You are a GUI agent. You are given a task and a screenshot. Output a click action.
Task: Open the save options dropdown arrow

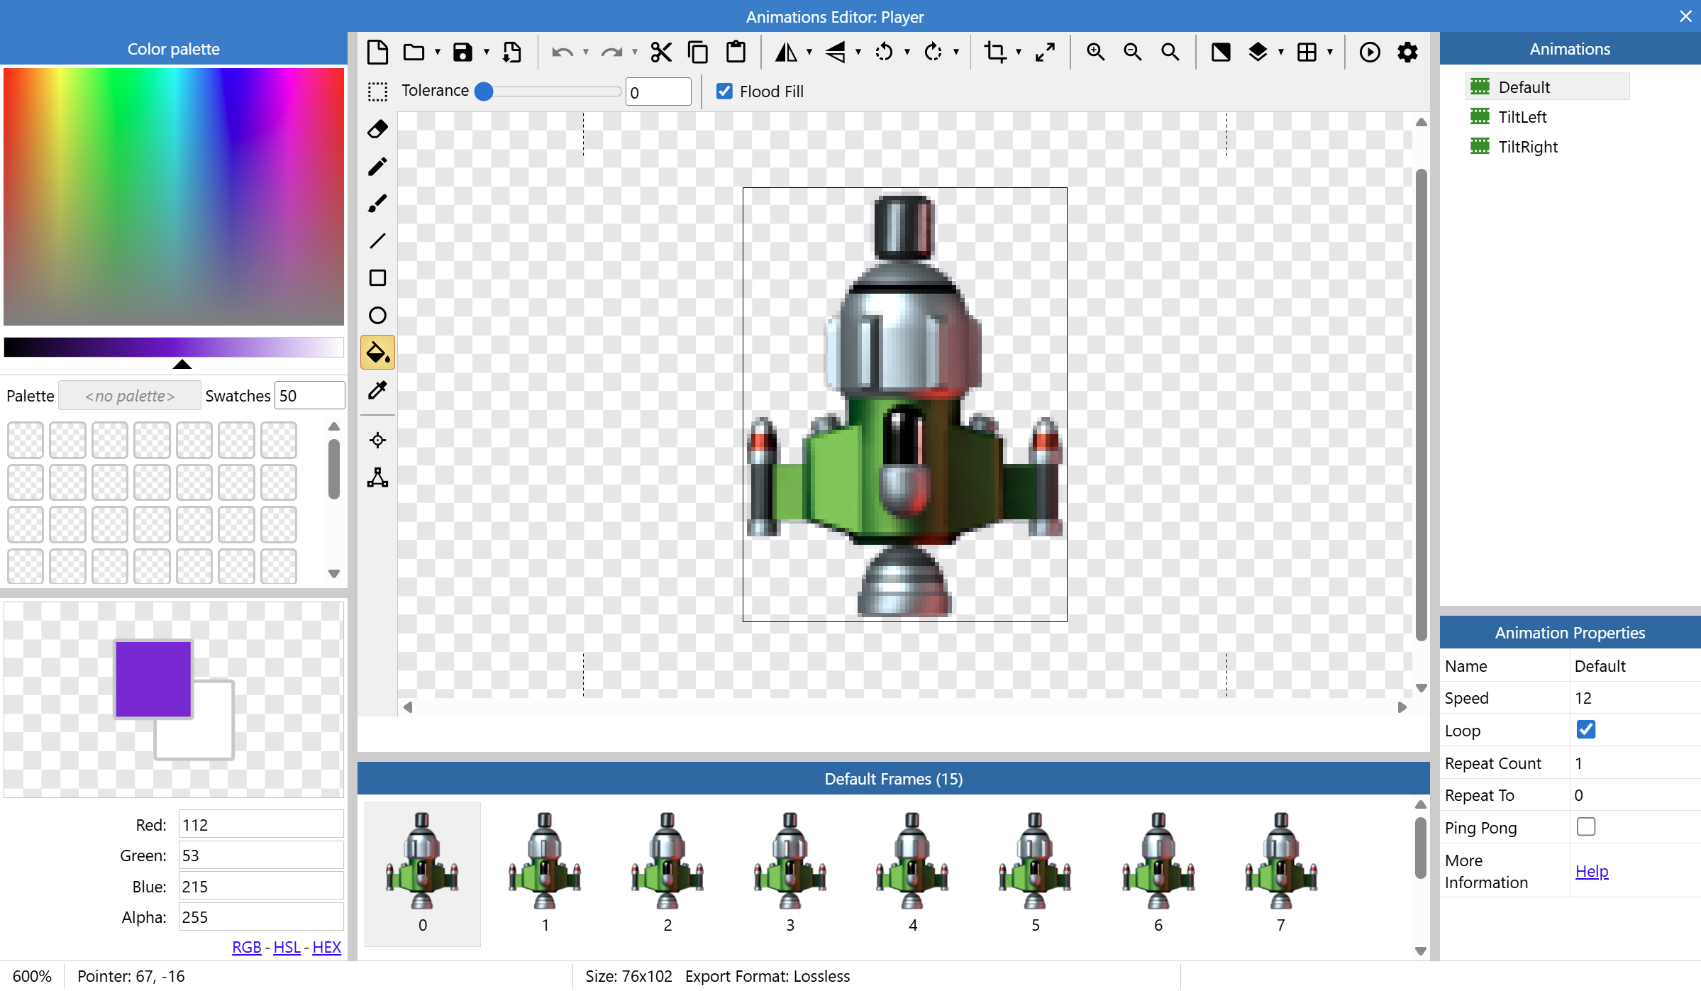487,52
